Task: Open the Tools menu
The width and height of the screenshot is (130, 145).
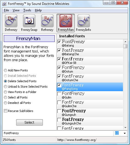Action: pyautogui.click(x=27, y=10)
